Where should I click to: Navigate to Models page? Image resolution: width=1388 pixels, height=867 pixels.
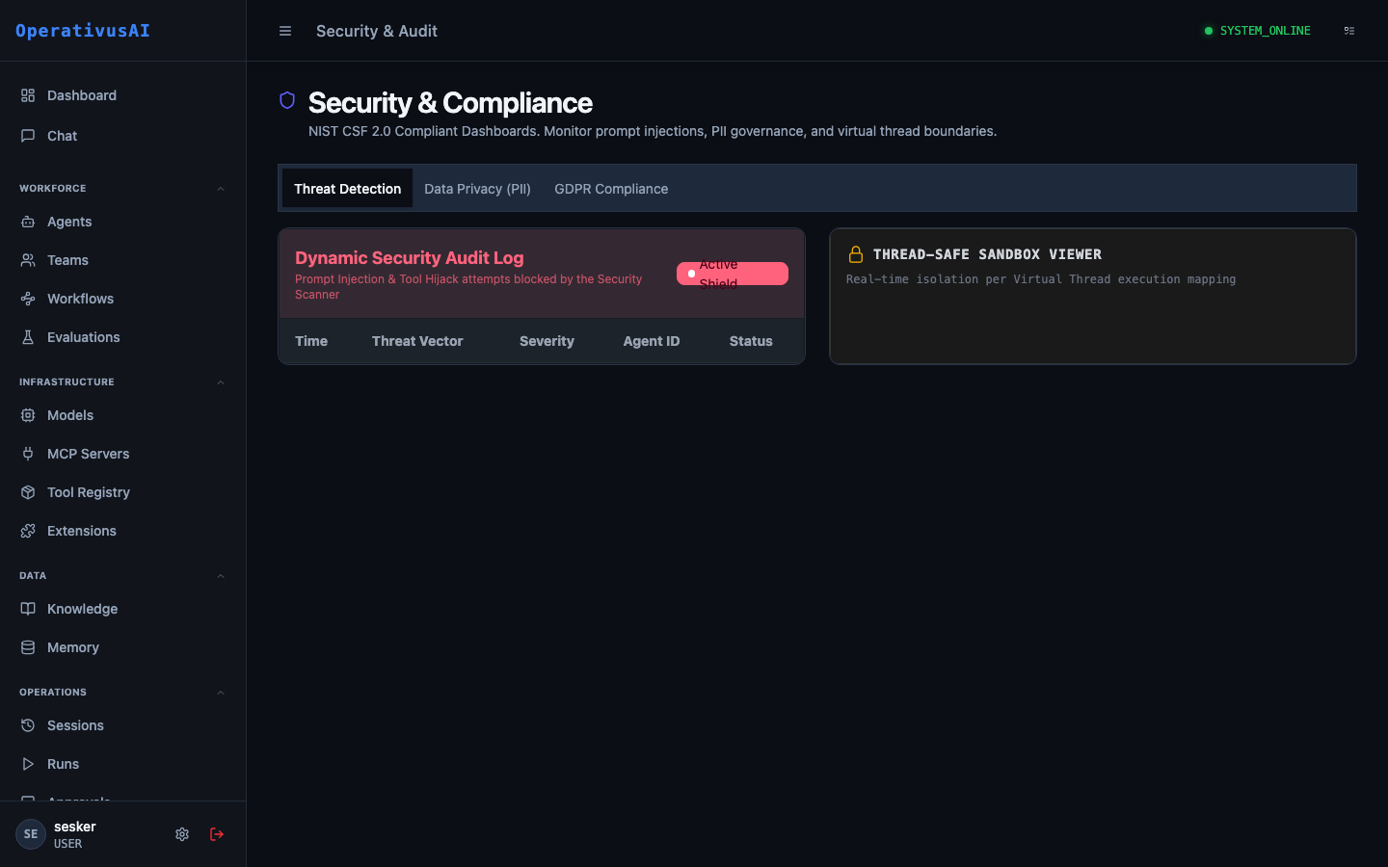[122, 415]
